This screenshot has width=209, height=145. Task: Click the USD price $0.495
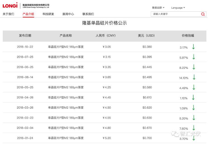(x=147, y=77)
